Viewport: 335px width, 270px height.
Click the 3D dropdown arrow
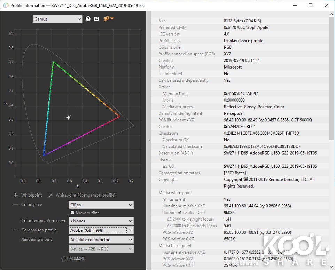coord(112,19)
